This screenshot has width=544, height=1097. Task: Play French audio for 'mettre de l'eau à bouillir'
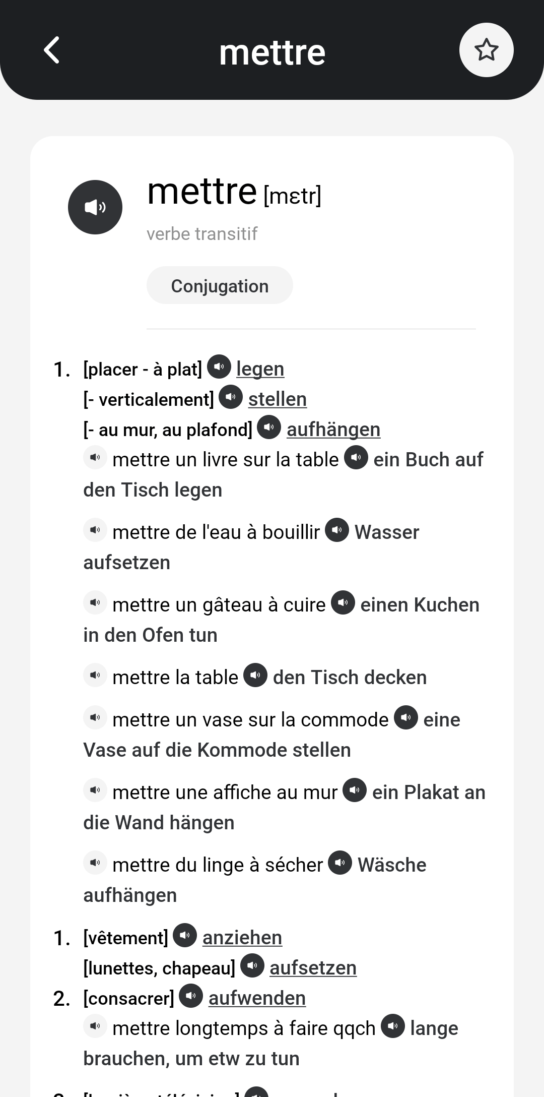(x=95, y=530)
